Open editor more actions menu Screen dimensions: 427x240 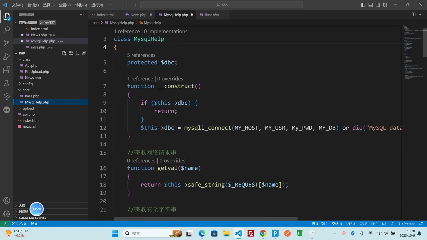tap(421, 15)
